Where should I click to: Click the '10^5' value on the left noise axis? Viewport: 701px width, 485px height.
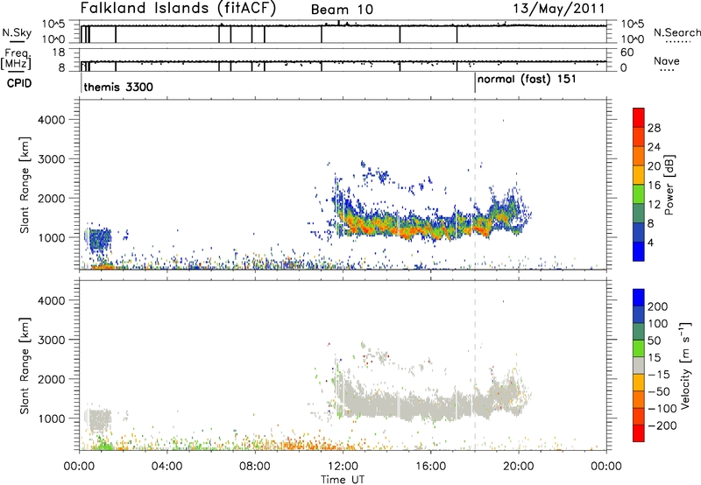[x=53, y=24]
